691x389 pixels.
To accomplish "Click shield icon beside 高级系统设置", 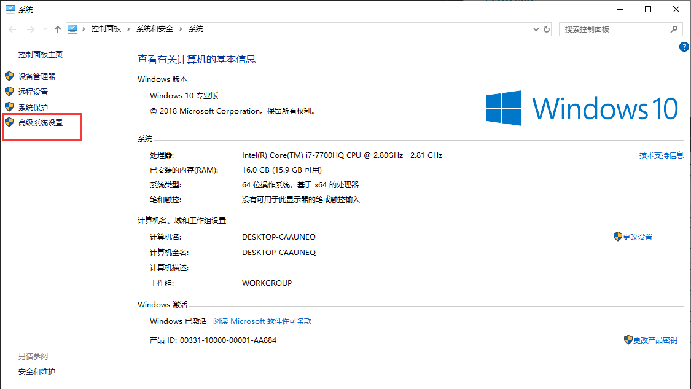I will coord(9,122).
